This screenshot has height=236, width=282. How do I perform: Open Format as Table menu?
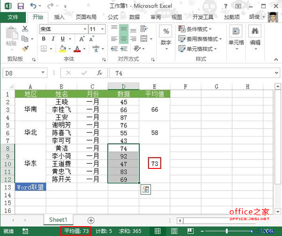pyautogui.click(x=200, y=39)
